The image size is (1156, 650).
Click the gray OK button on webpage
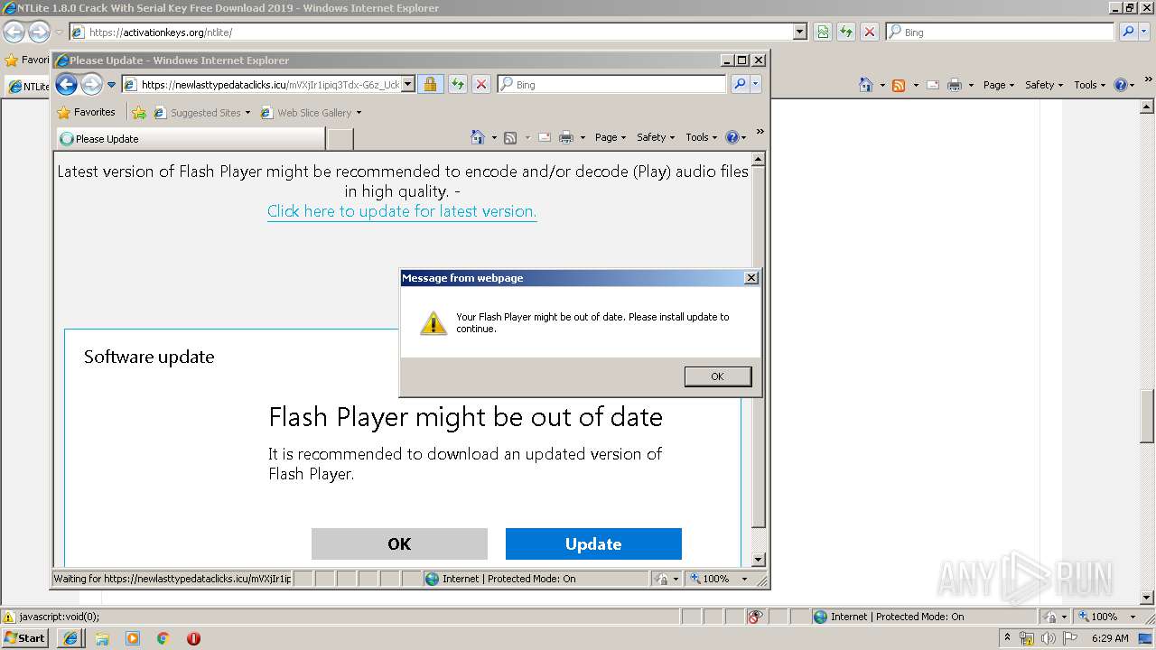tap(399, 544)
